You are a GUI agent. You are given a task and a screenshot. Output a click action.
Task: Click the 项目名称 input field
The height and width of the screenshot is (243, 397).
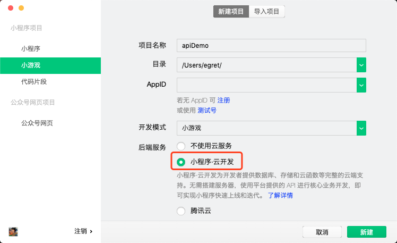tap(271, 46)
